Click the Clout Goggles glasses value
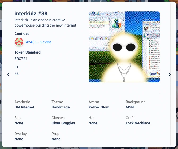This screenshot has width=178, height=149. [63, 123]
